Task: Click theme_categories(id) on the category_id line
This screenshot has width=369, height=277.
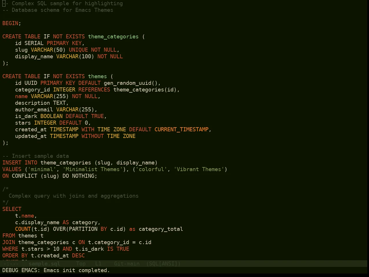Action: (145, 90)
